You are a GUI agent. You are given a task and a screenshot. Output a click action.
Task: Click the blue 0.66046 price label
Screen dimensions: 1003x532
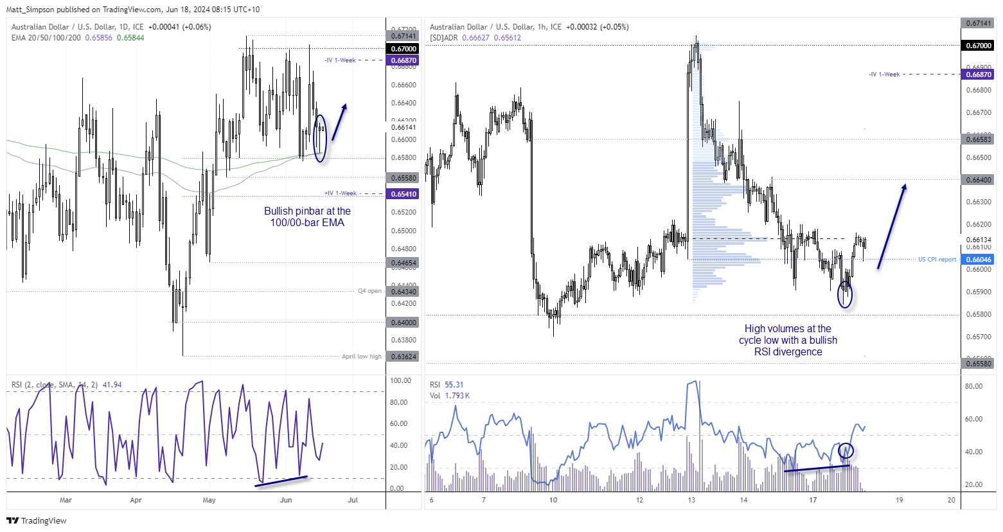[x=979, y=260]
